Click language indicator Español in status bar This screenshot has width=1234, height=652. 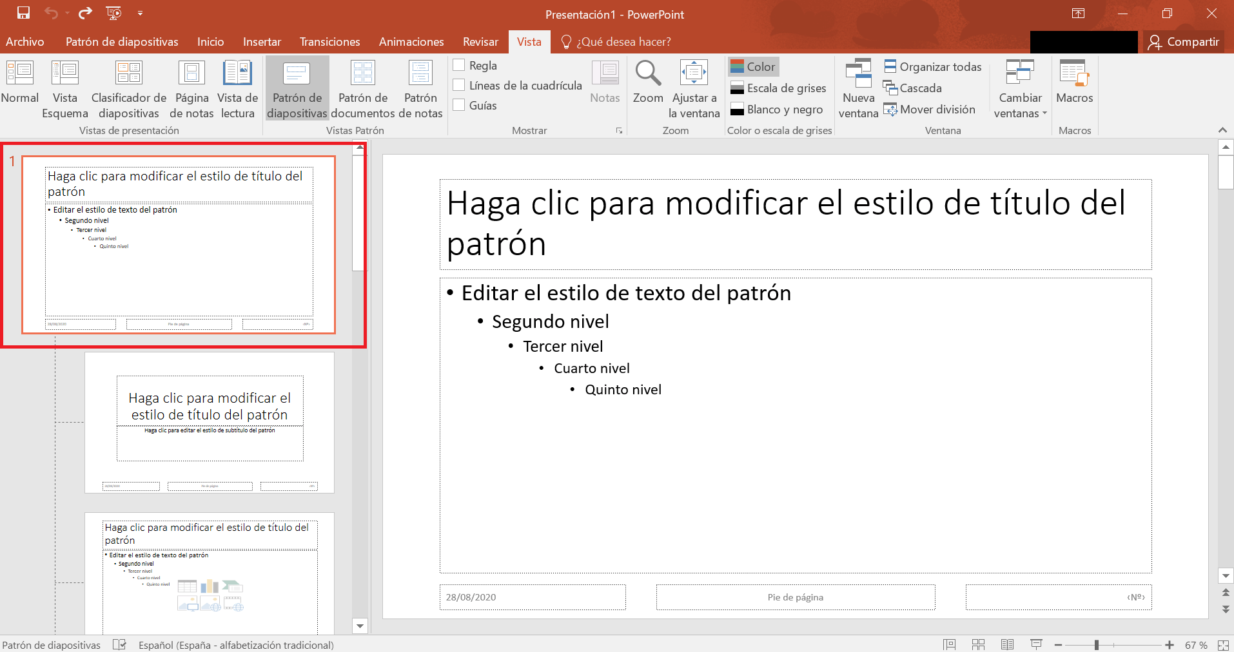point(236,645)
